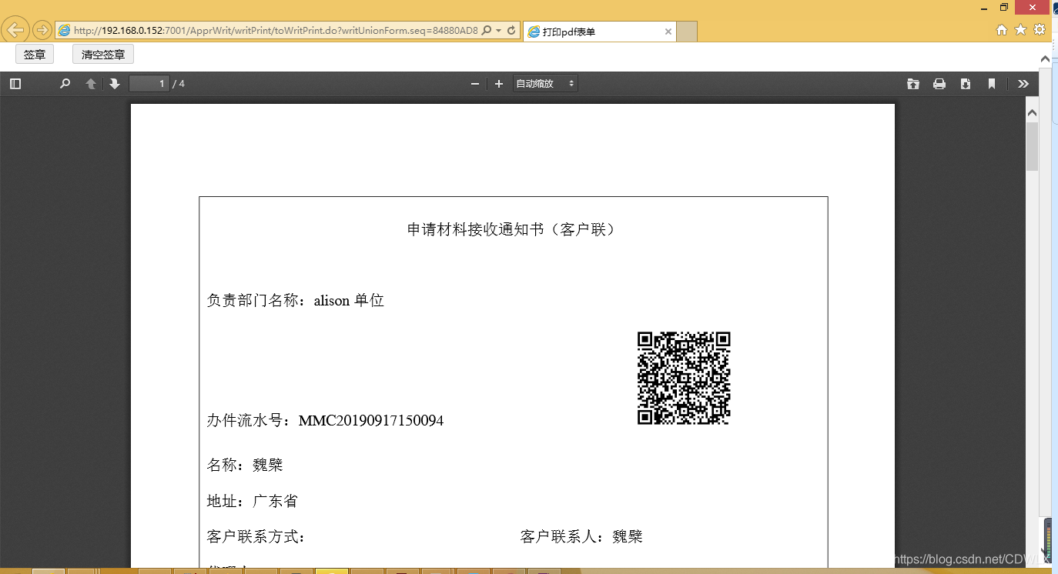Add page to Favorites via star icon
This screenshot has width=1058, height=574.
coord(1019,29)
